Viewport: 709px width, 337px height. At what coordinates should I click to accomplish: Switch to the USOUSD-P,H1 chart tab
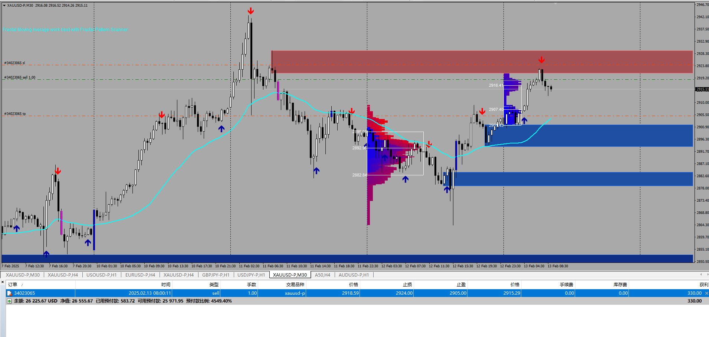click(x=101, y=275)
